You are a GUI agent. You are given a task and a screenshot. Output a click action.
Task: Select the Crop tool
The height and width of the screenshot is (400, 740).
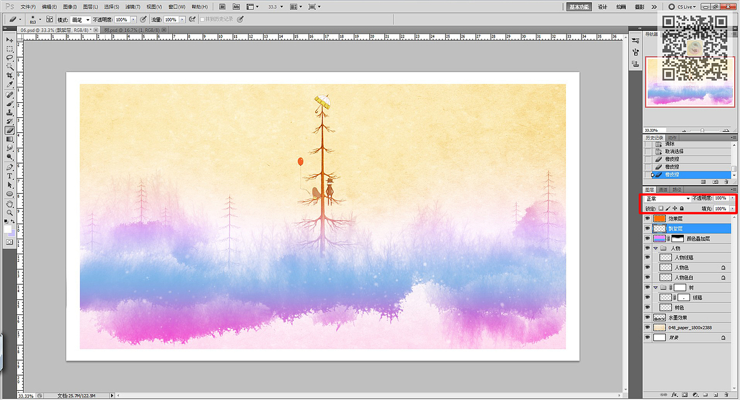point(10,75)
